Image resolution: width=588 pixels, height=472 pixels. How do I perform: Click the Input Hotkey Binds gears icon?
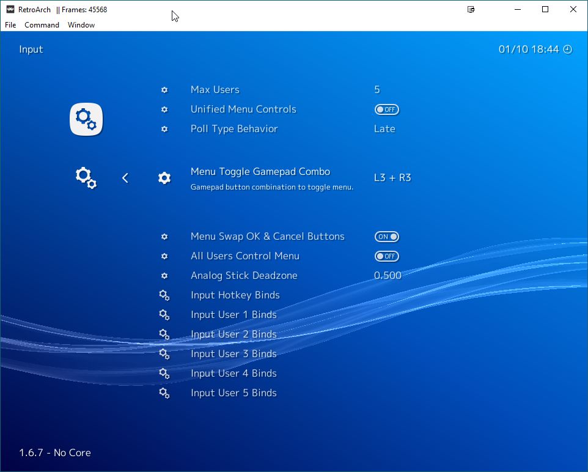tap(164, 295)
